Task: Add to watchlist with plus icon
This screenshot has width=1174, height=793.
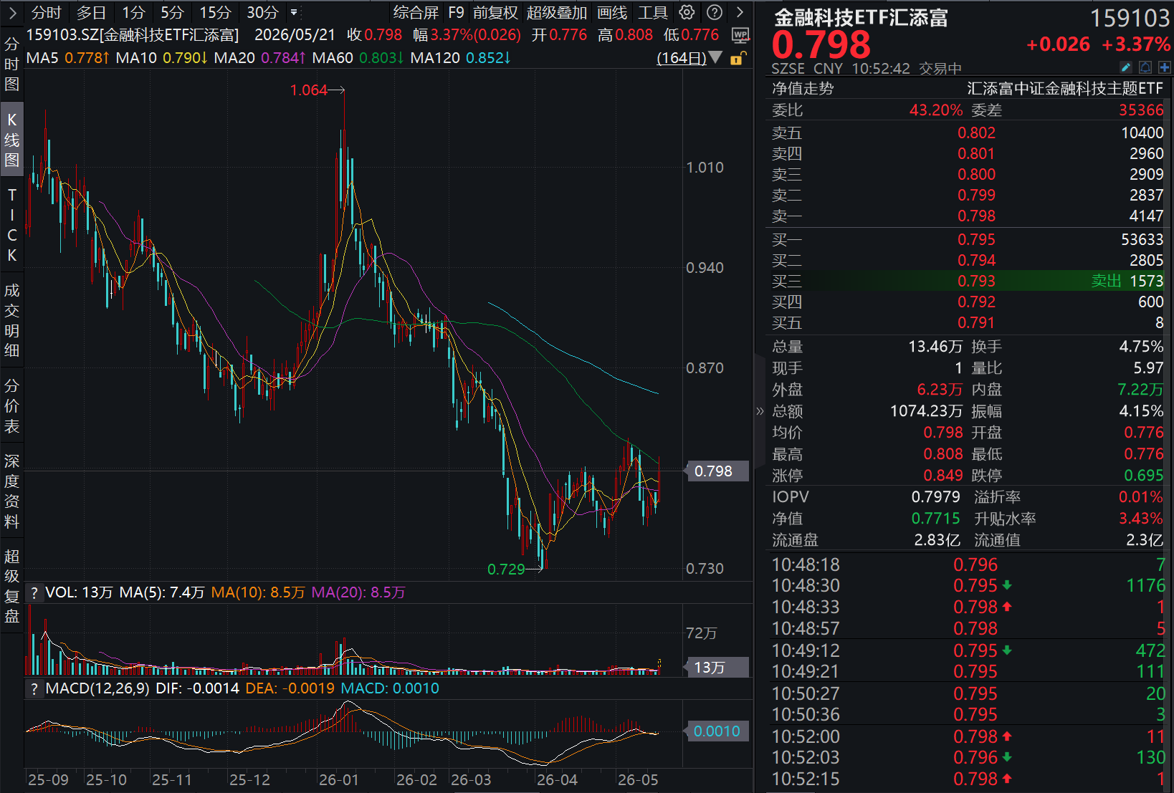Action: point(1164,67)
